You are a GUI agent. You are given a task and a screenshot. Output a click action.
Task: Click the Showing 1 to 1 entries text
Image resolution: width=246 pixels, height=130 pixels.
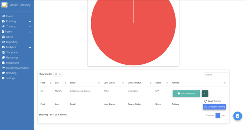pos(53,115)
